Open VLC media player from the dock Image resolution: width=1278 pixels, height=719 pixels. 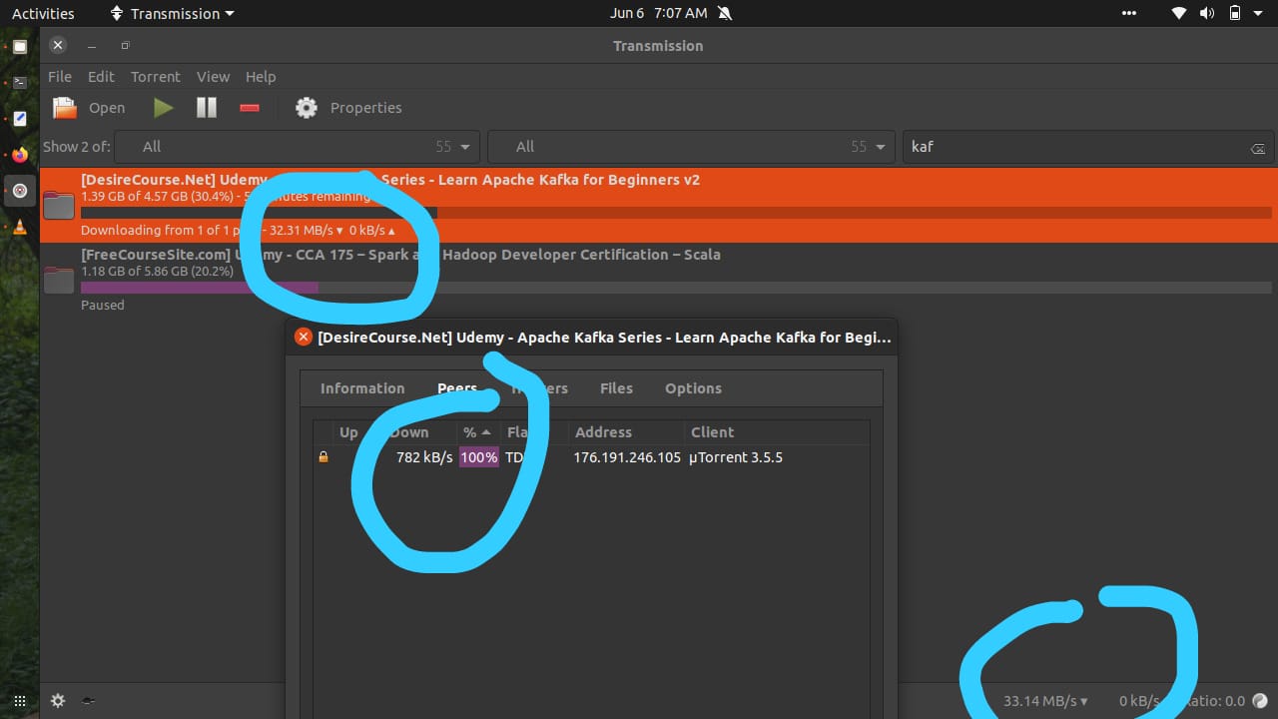[19, 227]
